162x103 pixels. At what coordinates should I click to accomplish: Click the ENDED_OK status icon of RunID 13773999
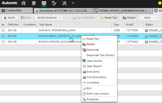pos(147,30)
